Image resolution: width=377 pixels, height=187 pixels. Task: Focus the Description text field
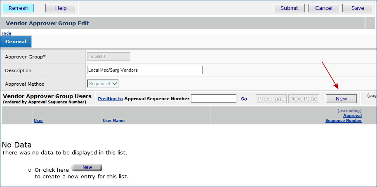[145, 70]
